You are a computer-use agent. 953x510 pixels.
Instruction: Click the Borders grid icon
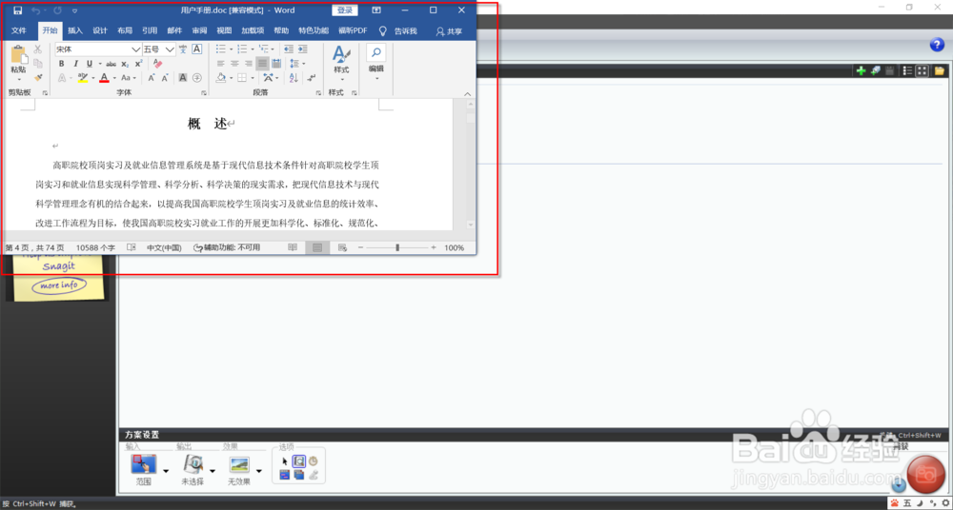pyautogui.click(x=242, y=78)
